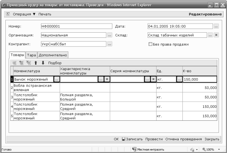The image size is (227, 153).
Task: Move the row down with down arrow
Action: coord(43,63)
